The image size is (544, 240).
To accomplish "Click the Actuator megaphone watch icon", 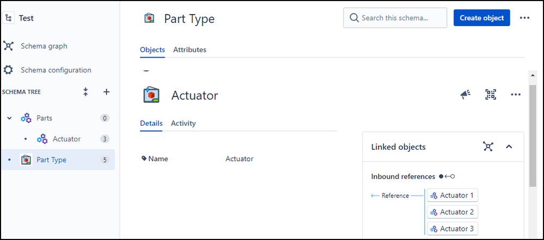I will [x=466, y=94].
